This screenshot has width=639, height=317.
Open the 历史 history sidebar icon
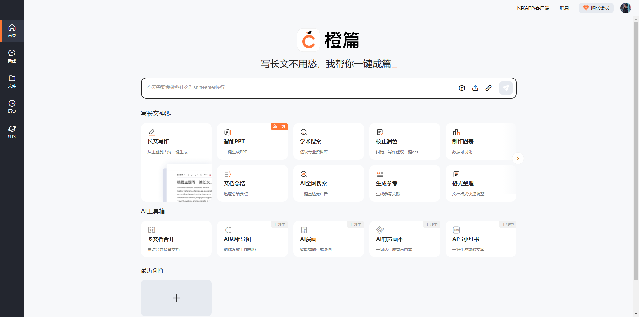pyautogui.click(x=12, y=107)
